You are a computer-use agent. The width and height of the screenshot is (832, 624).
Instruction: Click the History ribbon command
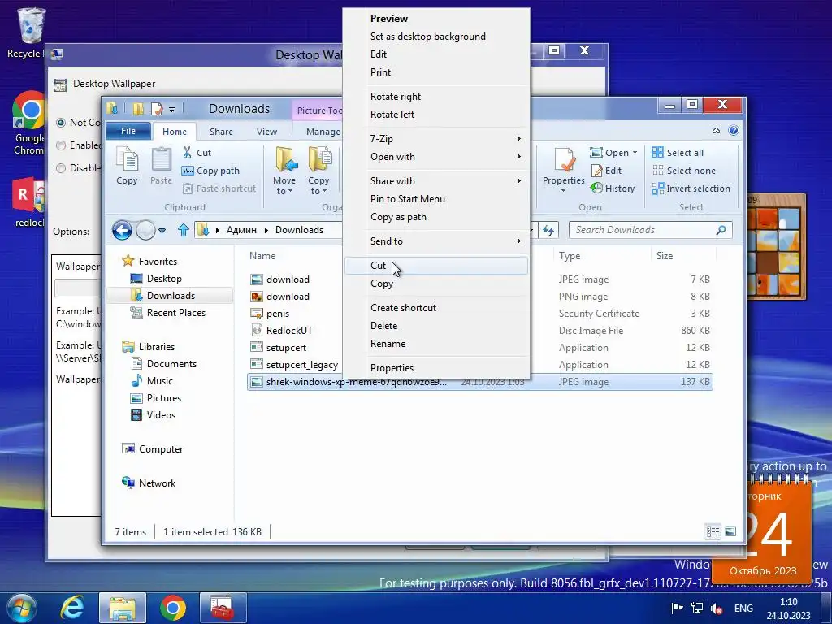613,188
